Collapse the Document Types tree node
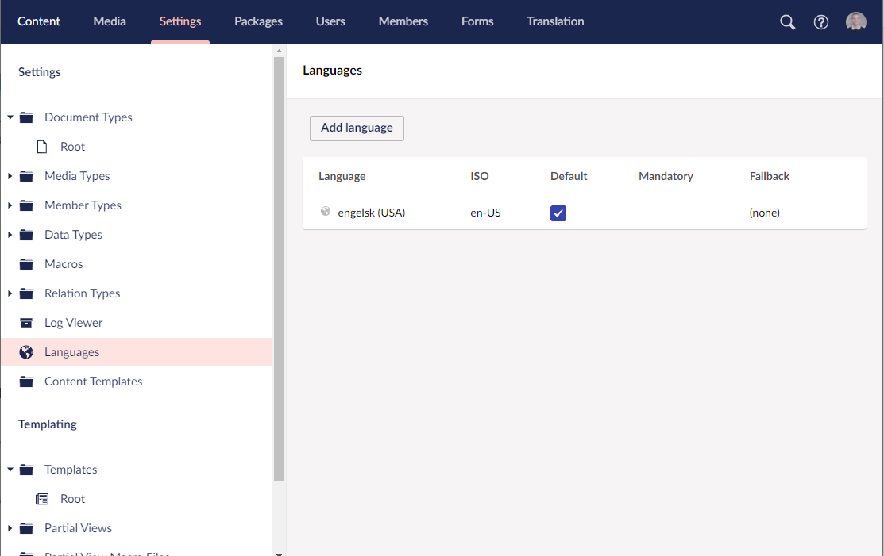Image resolution: width=884 pixels, height=556 pixels. tap(10, 117)
